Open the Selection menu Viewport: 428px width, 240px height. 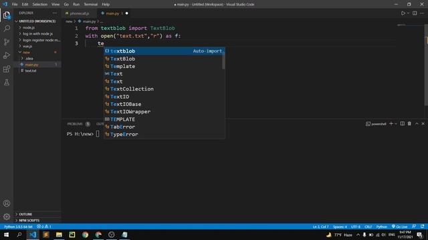(40, 5)
